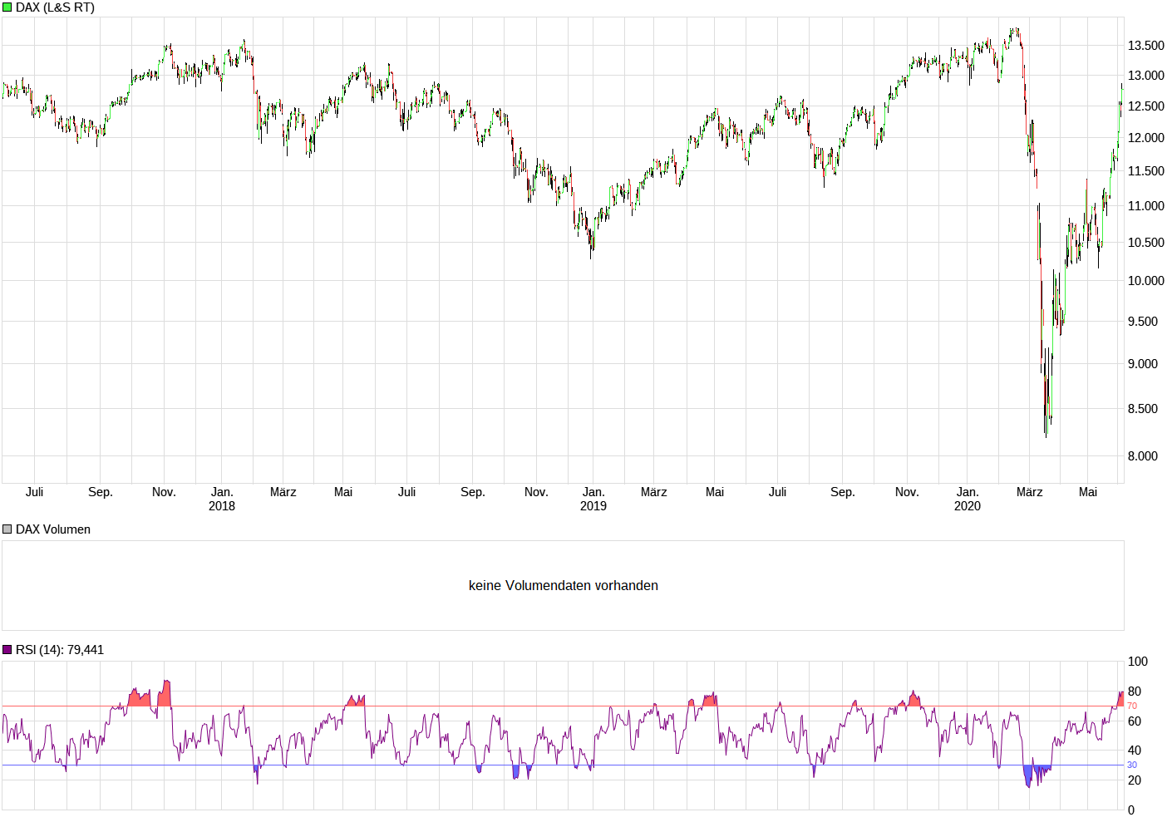This screenshot has width=1172, height=822.
Task: Click the 2018 year label on time axis
Action: (x=222, y=506)
